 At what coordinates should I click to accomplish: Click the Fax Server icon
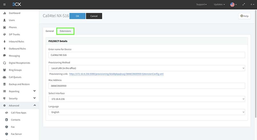pyautogui.click(x=7, y=134)
